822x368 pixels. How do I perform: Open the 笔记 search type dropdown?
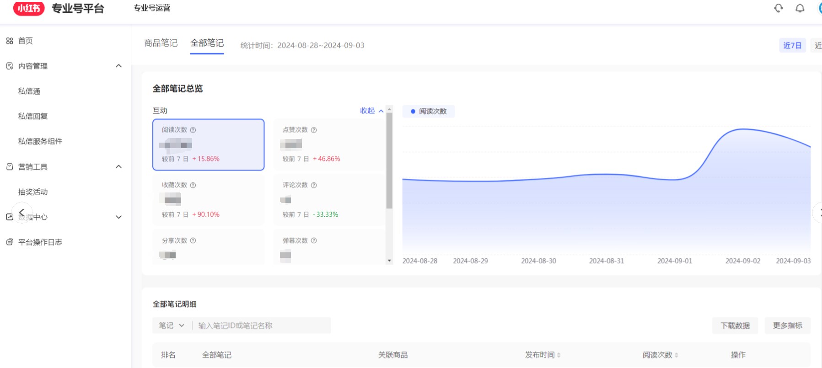coord(172,325)
